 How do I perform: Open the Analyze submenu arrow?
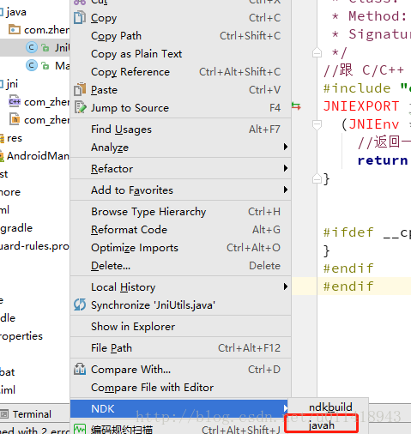(285, 147)
